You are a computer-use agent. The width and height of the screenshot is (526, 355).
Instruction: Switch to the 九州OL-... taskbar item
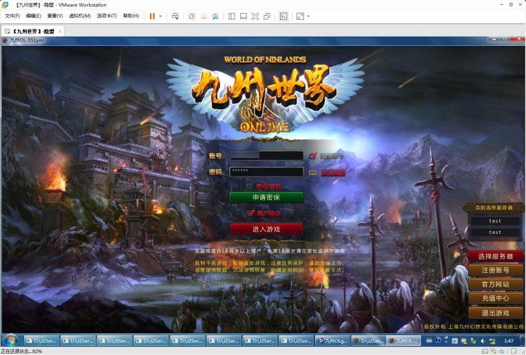(x=403, y=341)
